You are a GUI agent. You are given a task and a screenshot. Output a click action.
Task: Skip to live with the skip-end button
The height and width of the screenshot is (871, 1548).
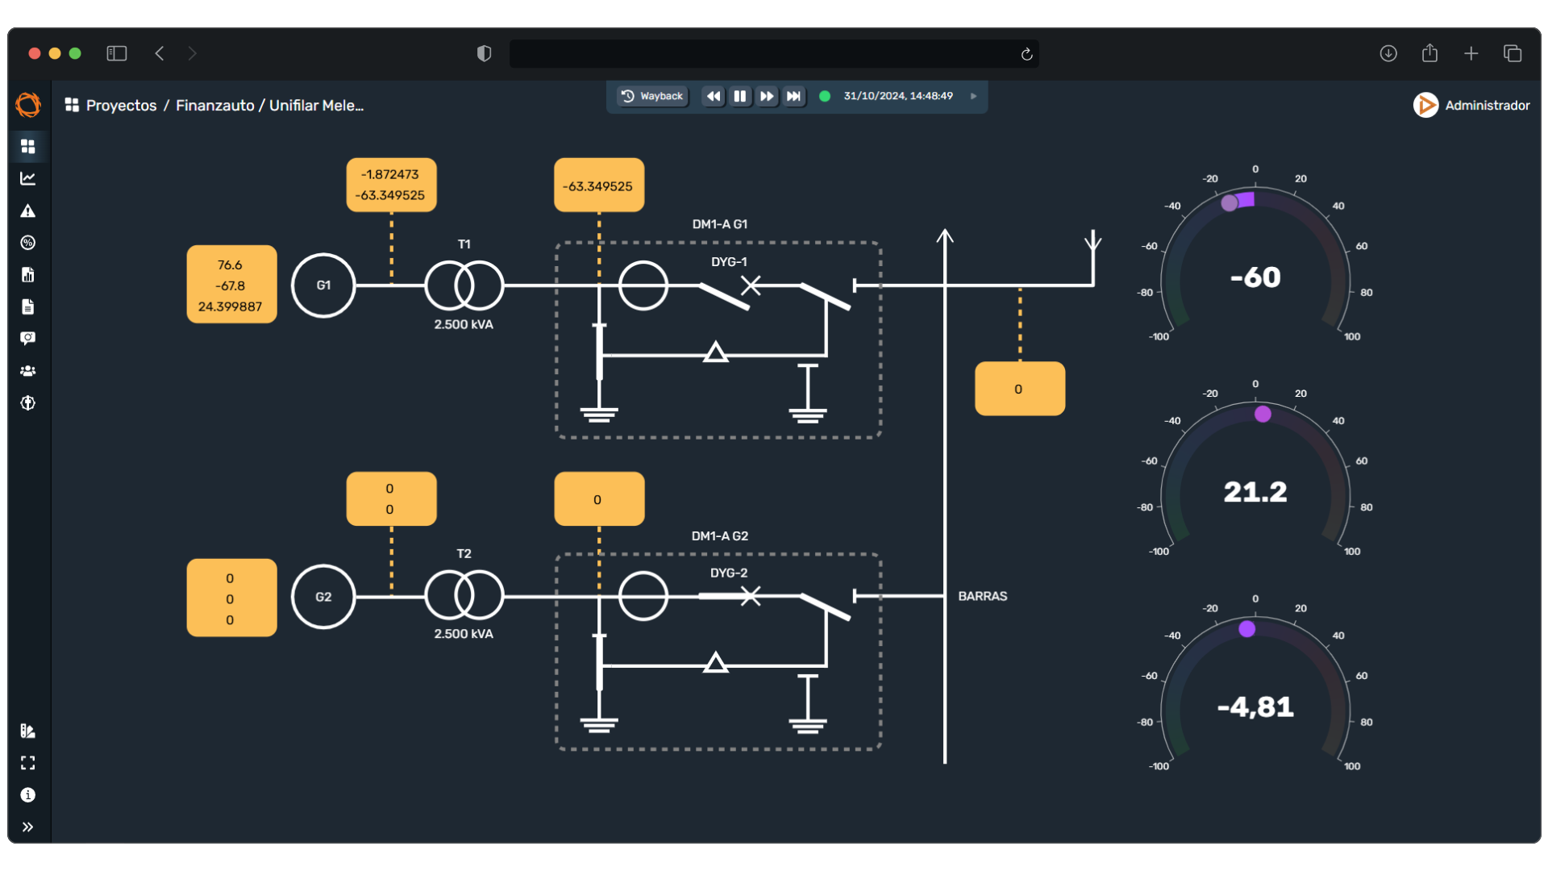tap(793, 96)
